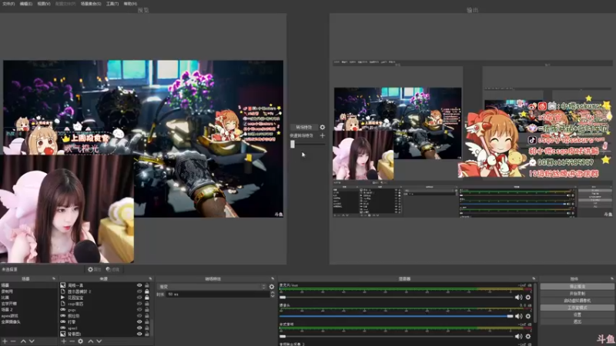616x346 pixels.
Task: Undock the scenes panel via header icon
Action: (54, 278)
